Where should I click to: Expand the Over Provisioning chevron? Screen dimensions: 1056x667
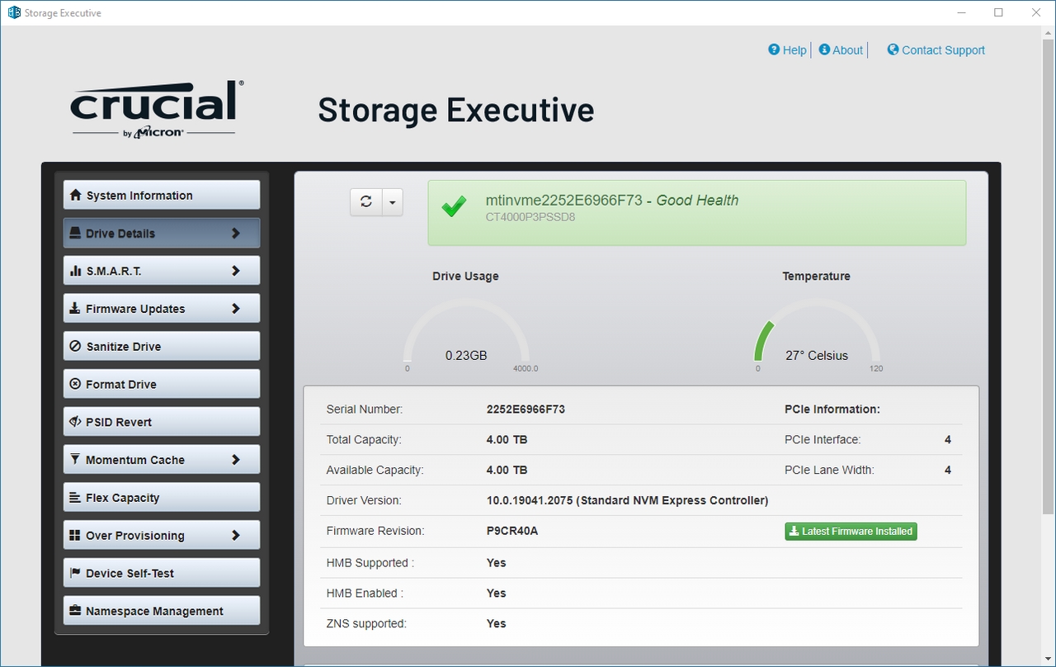point(236,536)
